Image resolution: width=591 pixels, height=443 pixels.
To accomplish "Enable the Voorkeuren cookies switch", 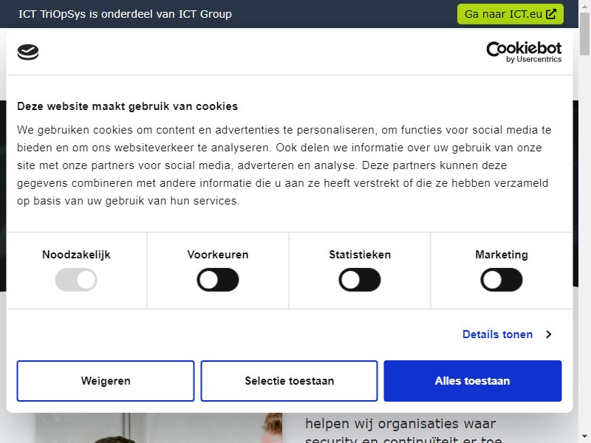I will tap(218, 280).
